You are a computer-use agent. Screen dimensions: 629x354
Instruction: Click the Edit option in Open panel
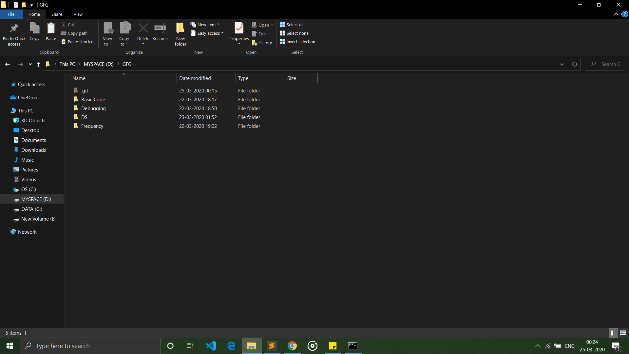pos(261,34)
